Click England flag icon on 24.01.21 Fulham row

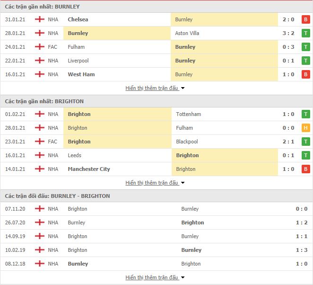(x=40, y=47)
